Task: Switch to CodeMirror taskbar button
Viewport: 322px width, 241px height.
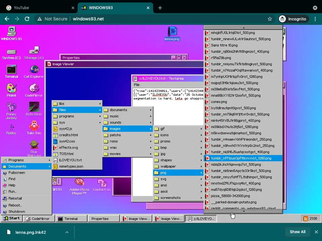Action: tap(39, 219)
